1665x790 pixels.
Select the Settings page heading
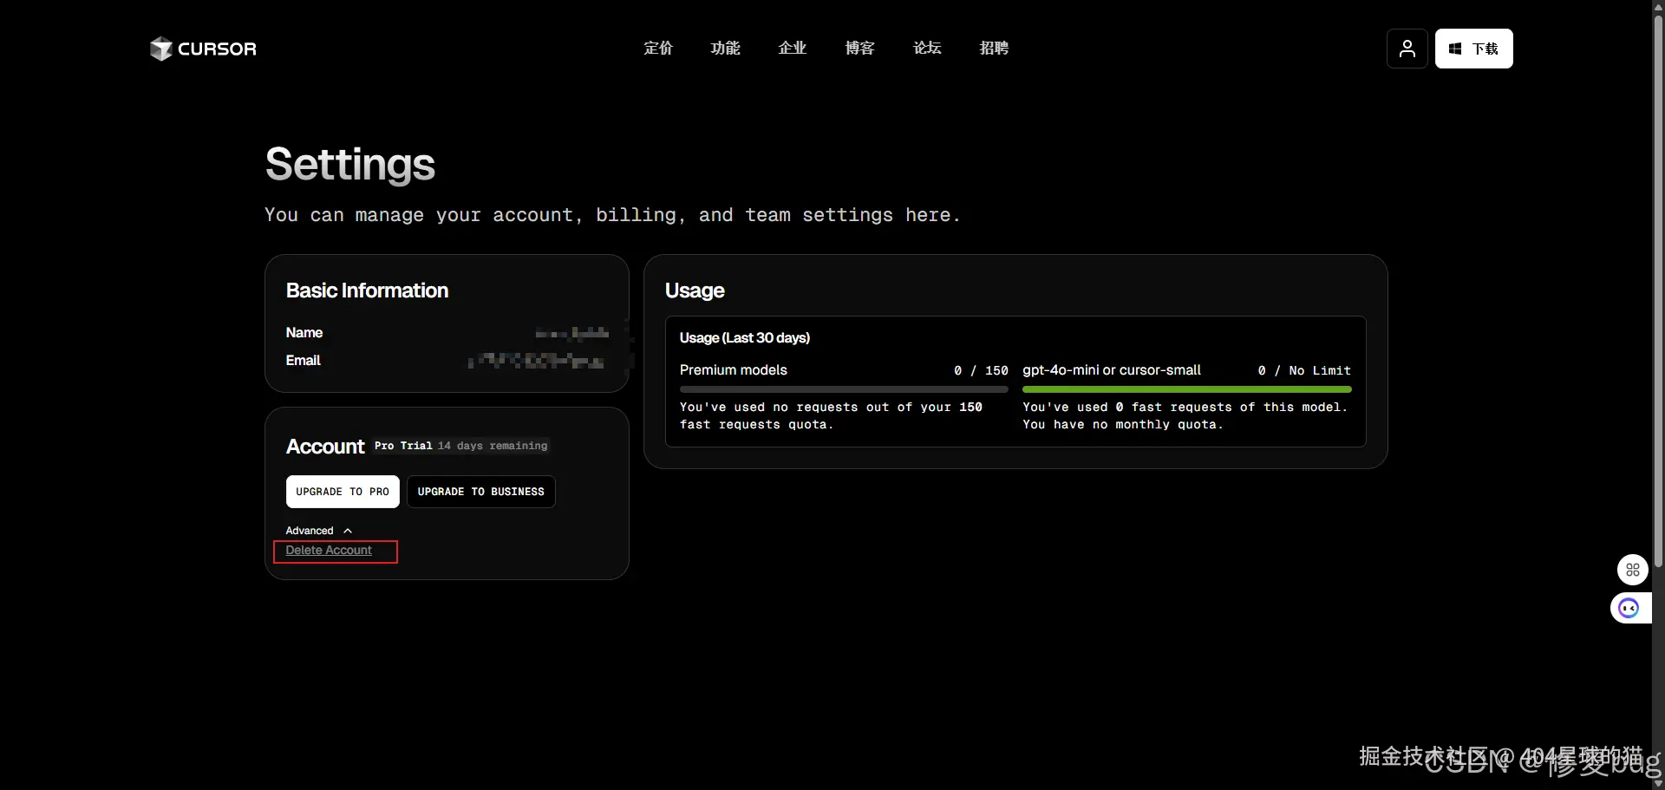(350, 164)
